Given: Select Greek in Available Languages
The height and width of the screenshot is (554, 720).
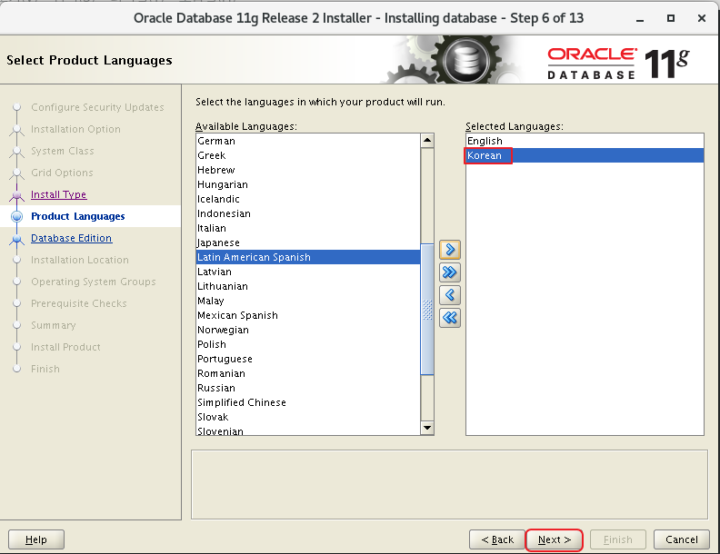Looking at the screenshot, I should pos(307,155).
